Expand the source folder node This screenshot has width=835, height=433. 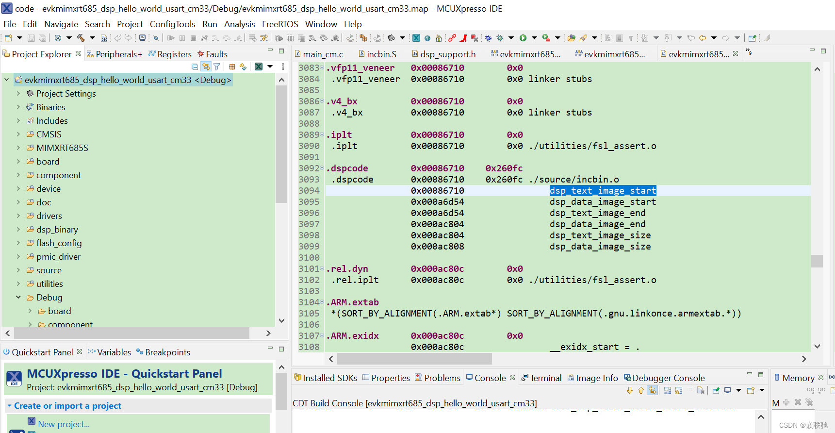(18, 270)
